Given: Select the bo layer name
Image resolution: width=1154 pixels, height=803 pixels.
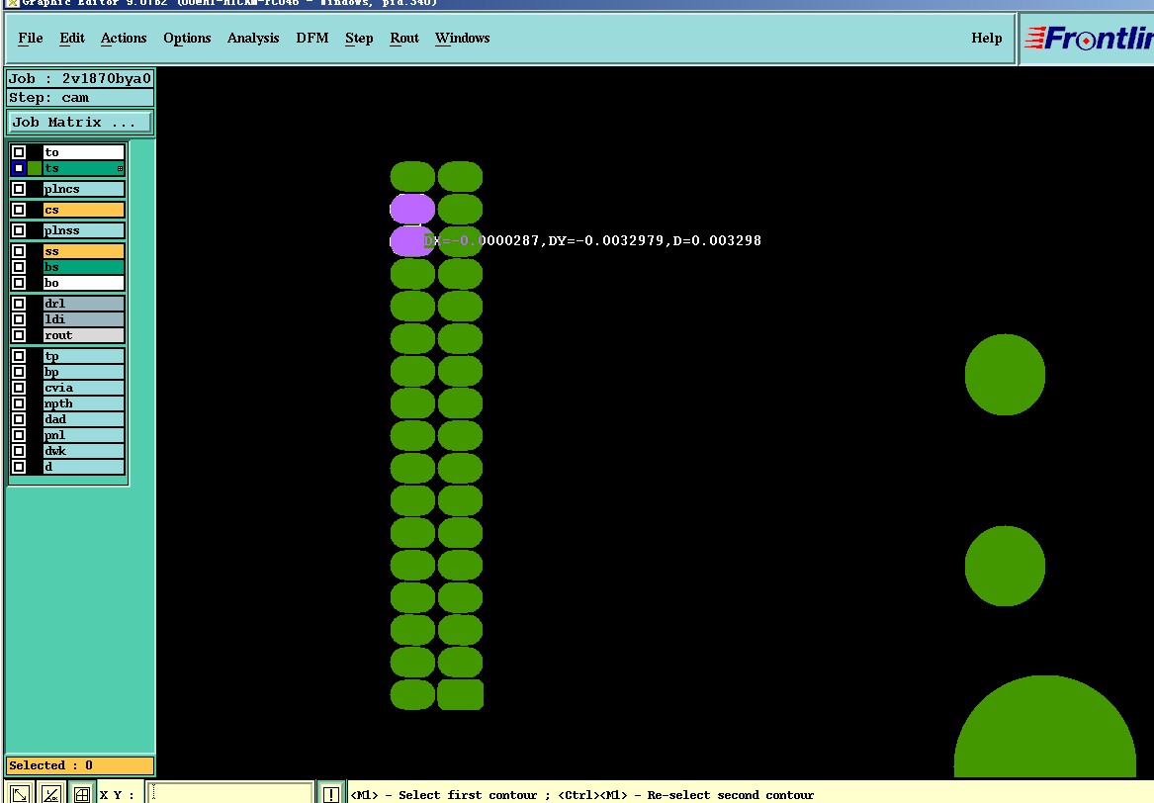Looking at the screenshot, I should pos(84,283).
